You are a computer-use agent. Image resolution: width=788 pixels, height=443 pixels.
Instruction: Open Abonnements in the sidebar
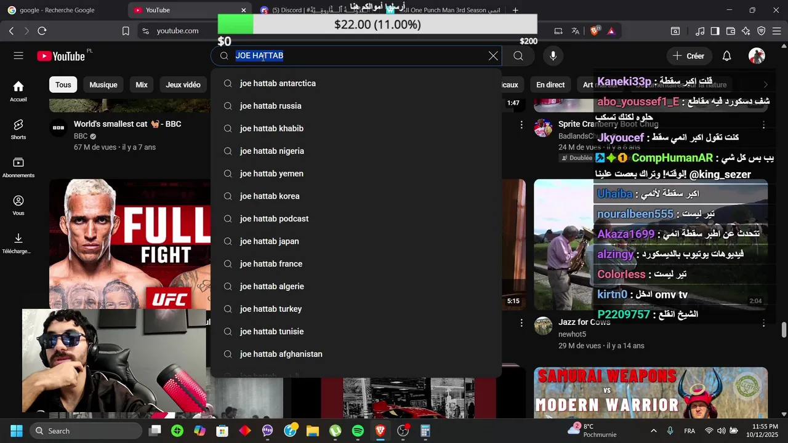18,167
